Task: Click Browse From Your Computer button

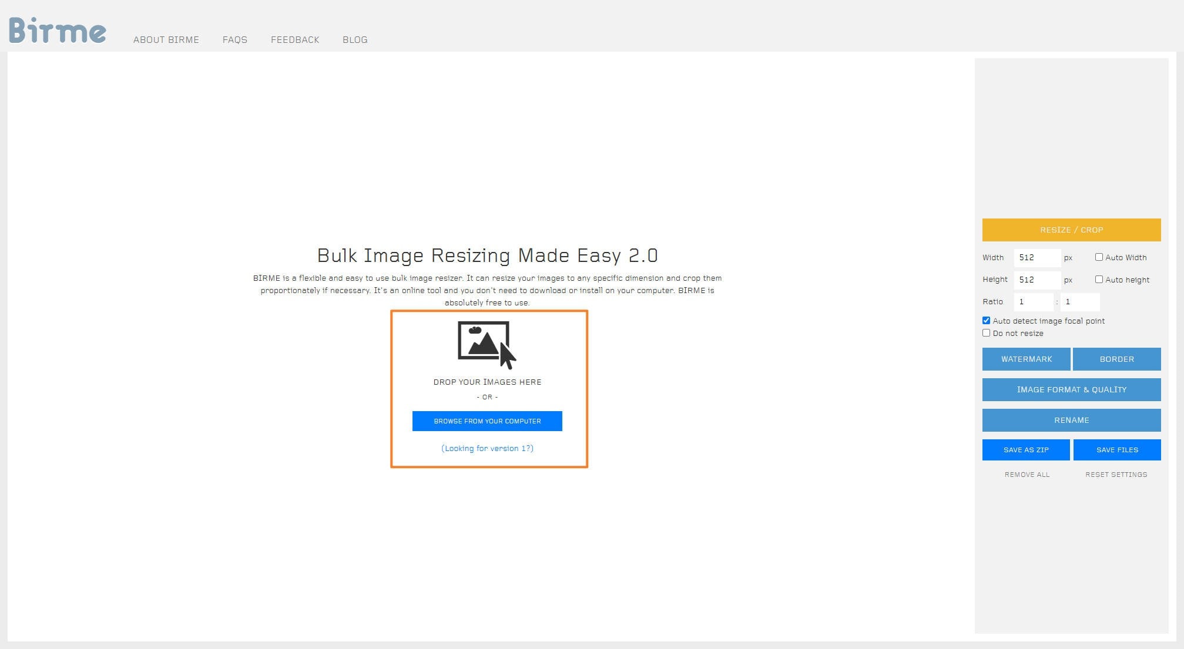Action: 487,421
